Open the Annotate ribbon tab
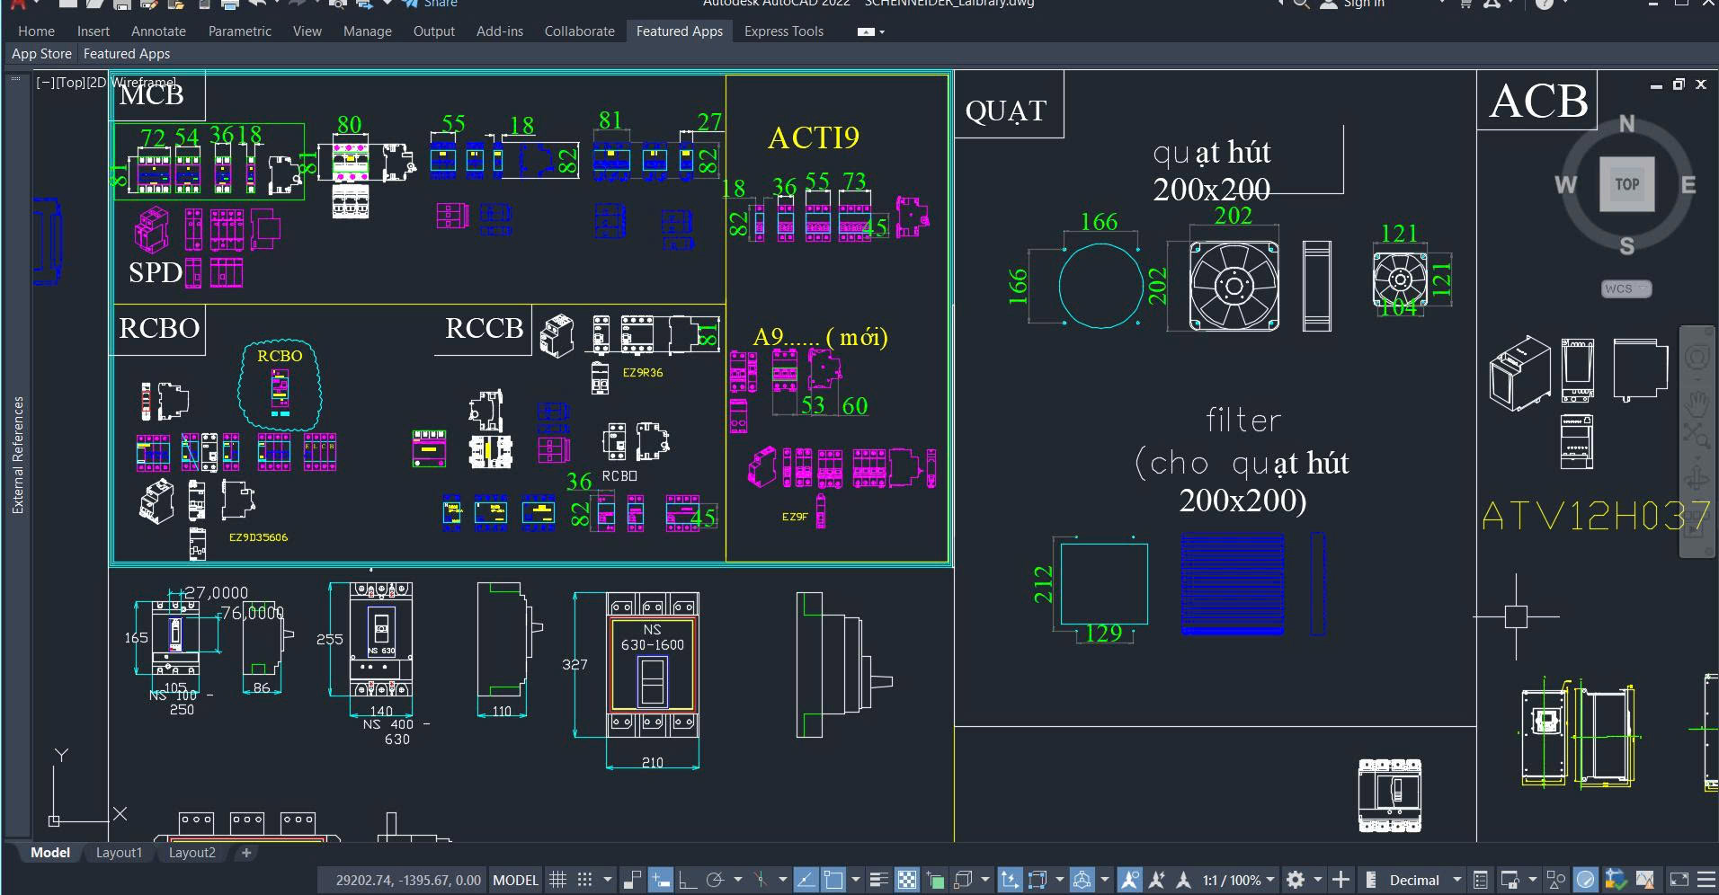The image size is (1719, 895). [158, 31]
